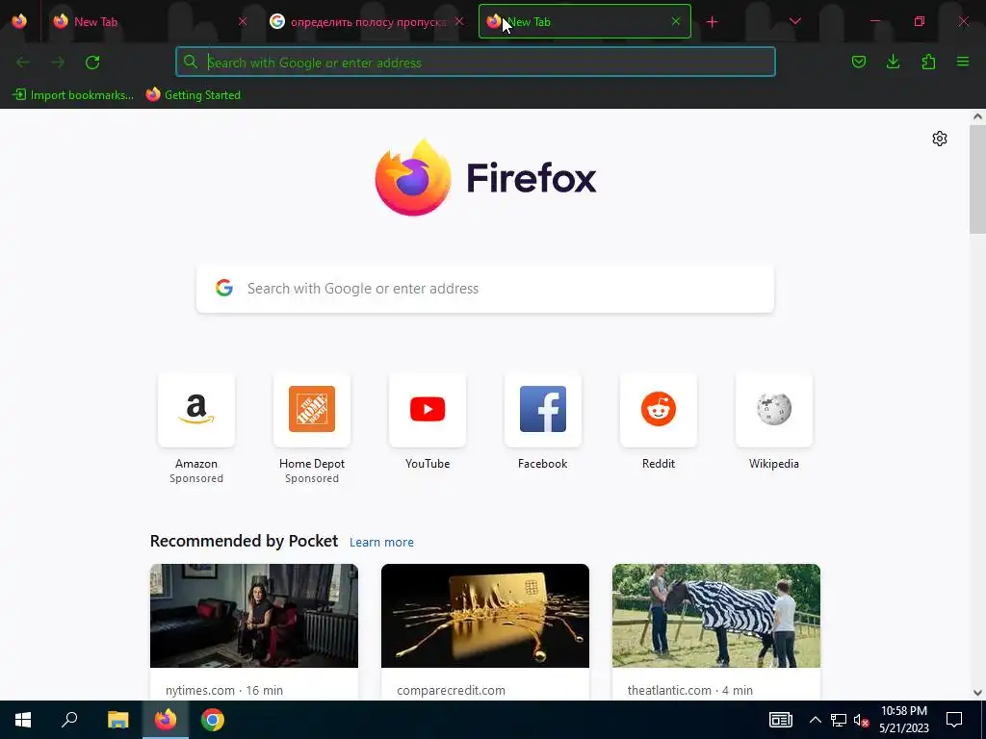Go back one page

click(x=23, y=63)
